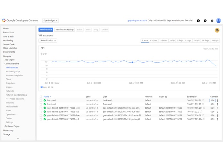Check the gae-default jzrl instance checkbox
Screen dimensions: 223x158
[41, 119]
